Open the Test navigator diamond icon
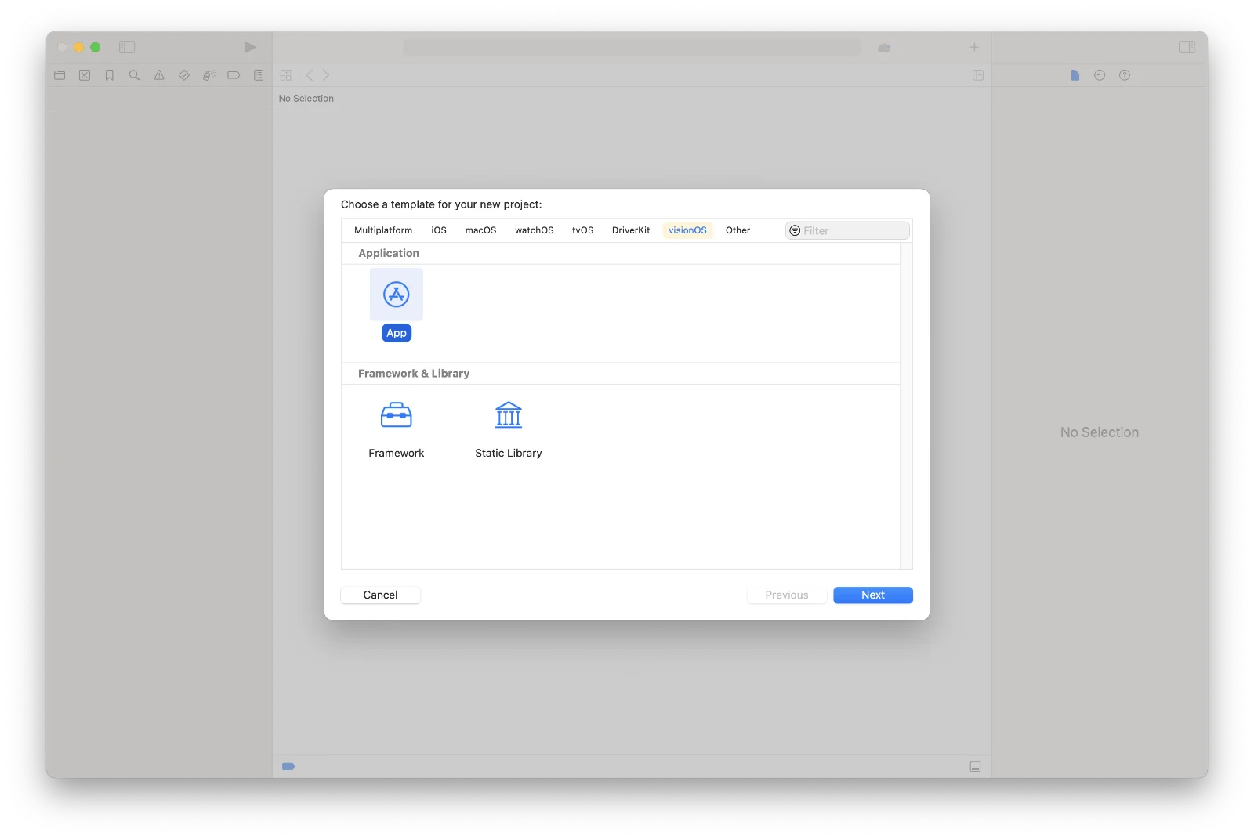This screenshot has width=1254, height=839. coord(184,75)
